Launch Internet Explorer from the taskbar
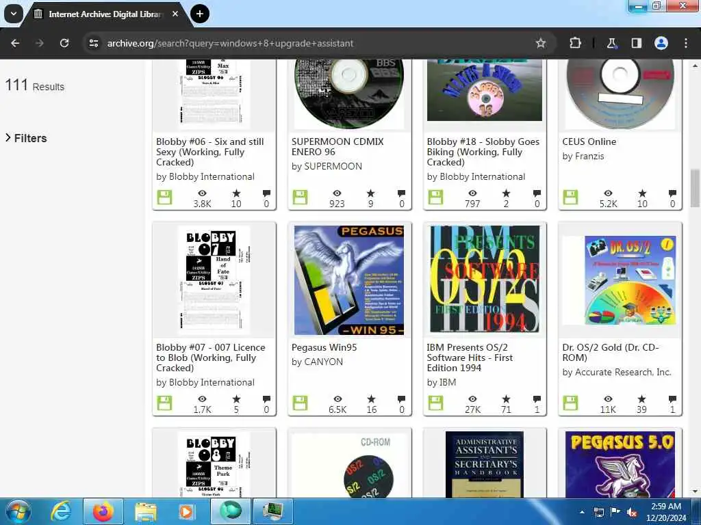This screenshot has height=525, width=701. [x=60, y=511]
